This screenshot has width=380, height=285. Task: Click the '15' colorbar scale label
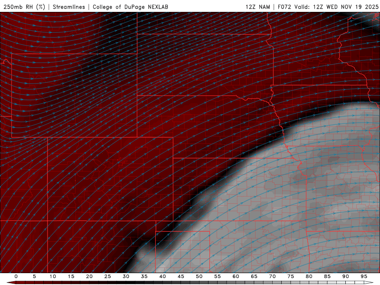coord(71,276)
